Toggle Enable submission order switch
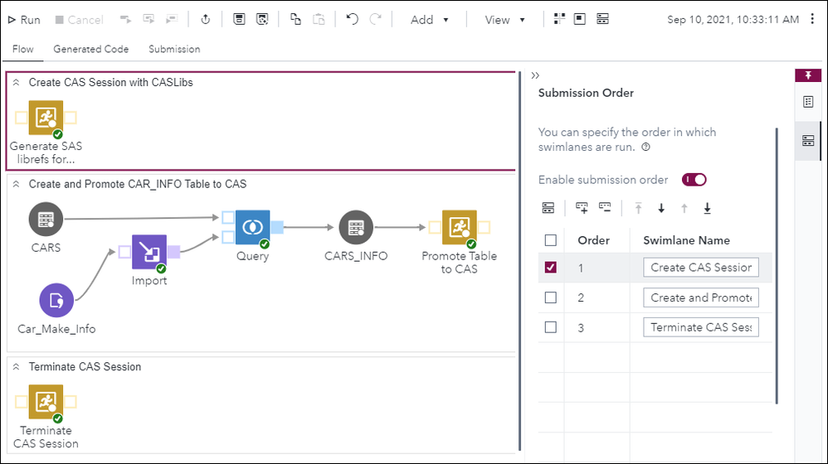 694,180
